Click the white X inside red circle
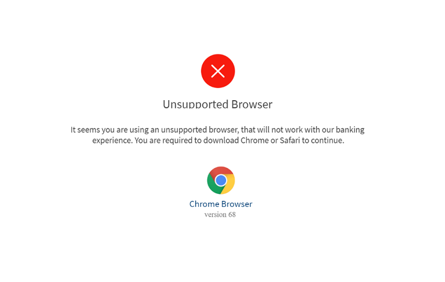This screenshot has width=445, height=282. pos(218,71)
